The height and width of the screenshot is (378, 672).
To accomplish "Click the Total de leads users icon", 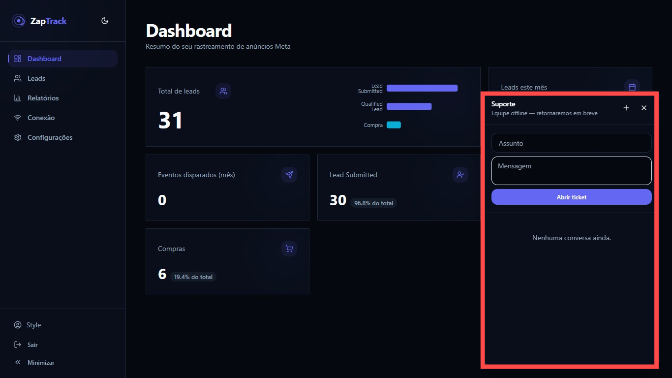I will [223, 91].
